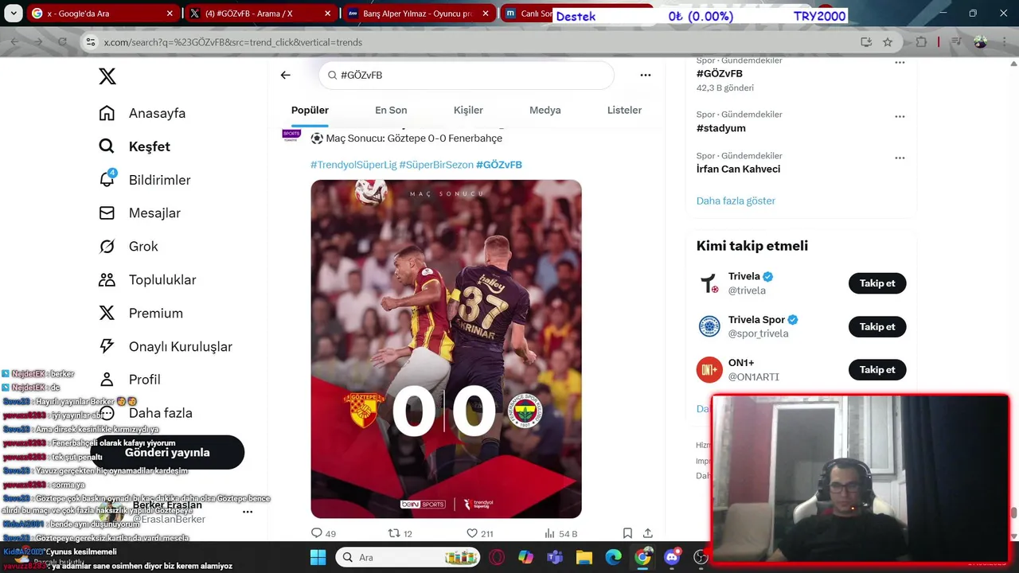This screenshot has width=1019, height=573.
Task: Switch to Listeler tab
Action: (x=624, y=110)
